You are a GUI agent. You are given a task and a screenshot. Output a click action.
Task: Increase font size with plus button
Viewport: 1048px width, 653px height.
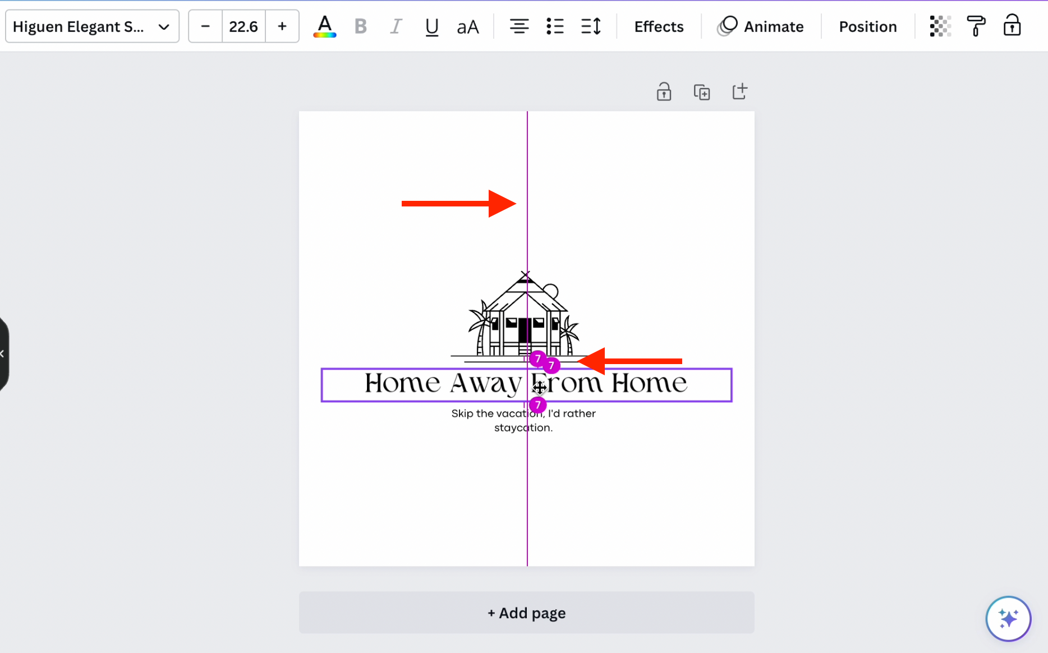click(x=282, y=26)
